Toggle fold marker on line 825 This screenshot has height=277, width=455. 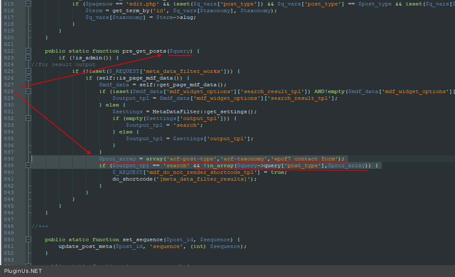[x=28, y=71]
